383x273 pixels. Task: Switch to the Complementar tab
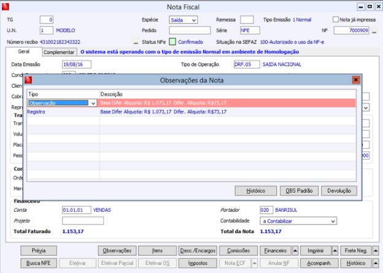click(x=59, y=52)
